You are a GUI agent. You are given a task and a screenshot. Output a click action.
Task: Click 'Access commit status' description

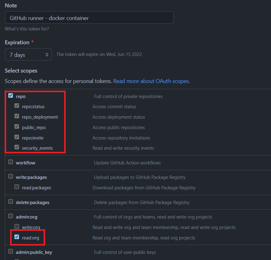[114, 107]
